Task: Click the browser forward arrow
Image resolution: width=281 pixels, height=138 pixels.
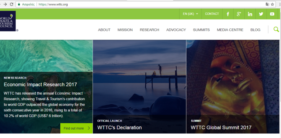Action: pyautogui.click(x=5, y=4)
